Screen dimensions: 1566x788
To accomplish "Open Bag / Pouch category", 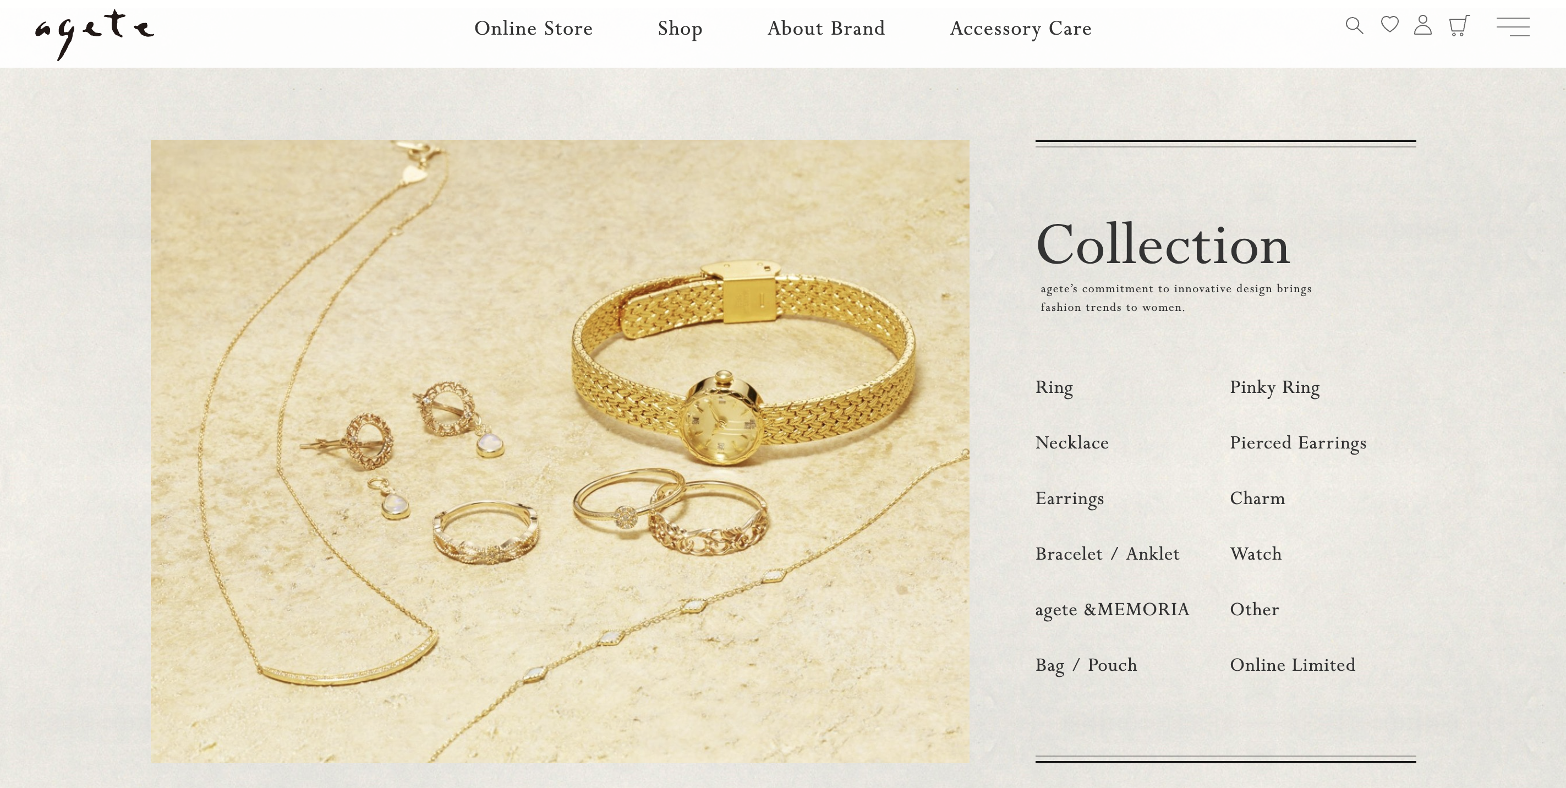I will (x=1086, y=665).
